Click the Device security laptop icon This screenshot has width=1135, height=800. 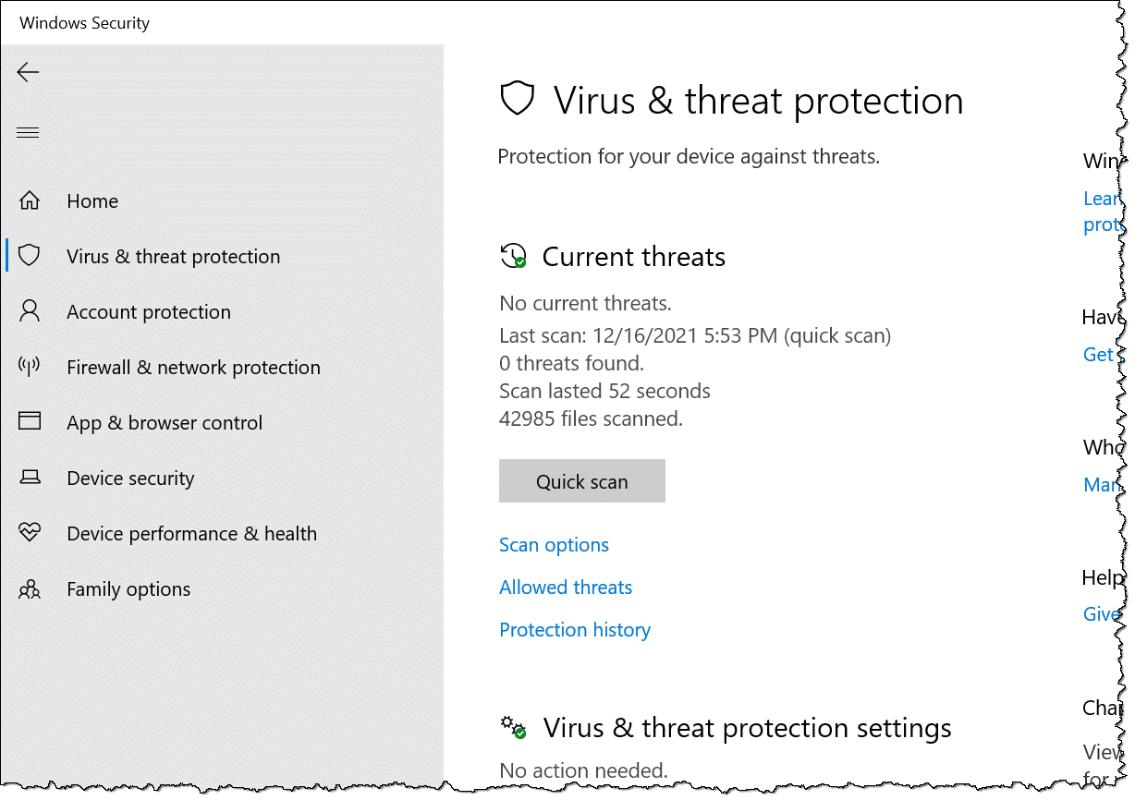tap(30, 478)
